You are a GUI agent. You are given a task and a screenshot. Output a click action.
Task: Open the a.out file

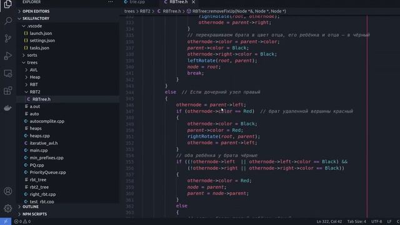(x=35, y=107)
